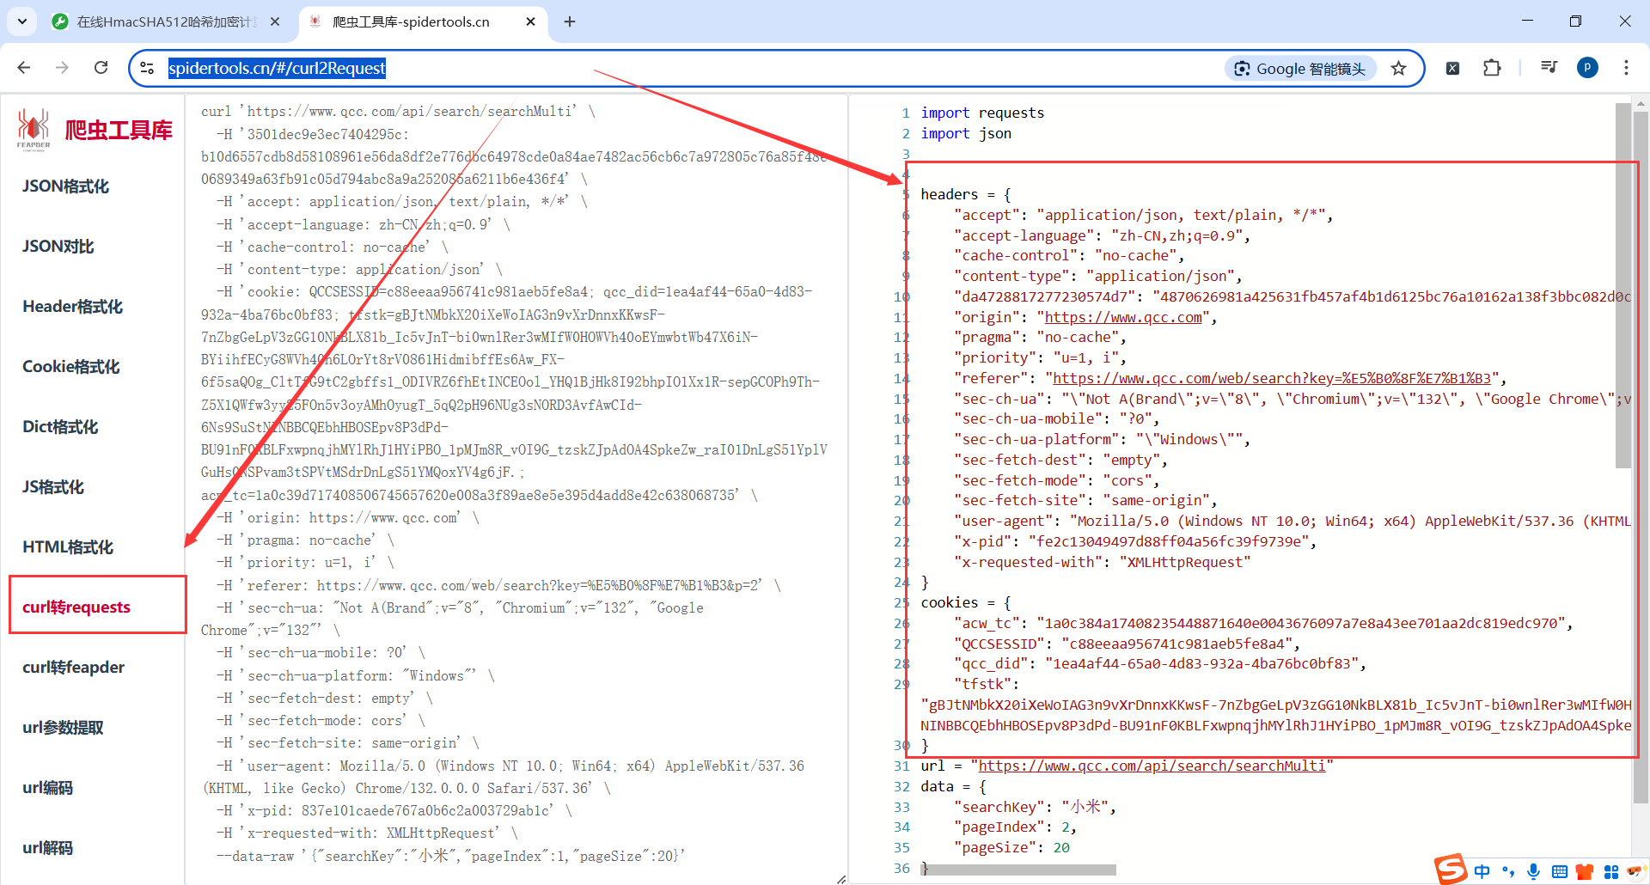
Task: Open the JSON格式化 tool
Action: click(66, 186)
